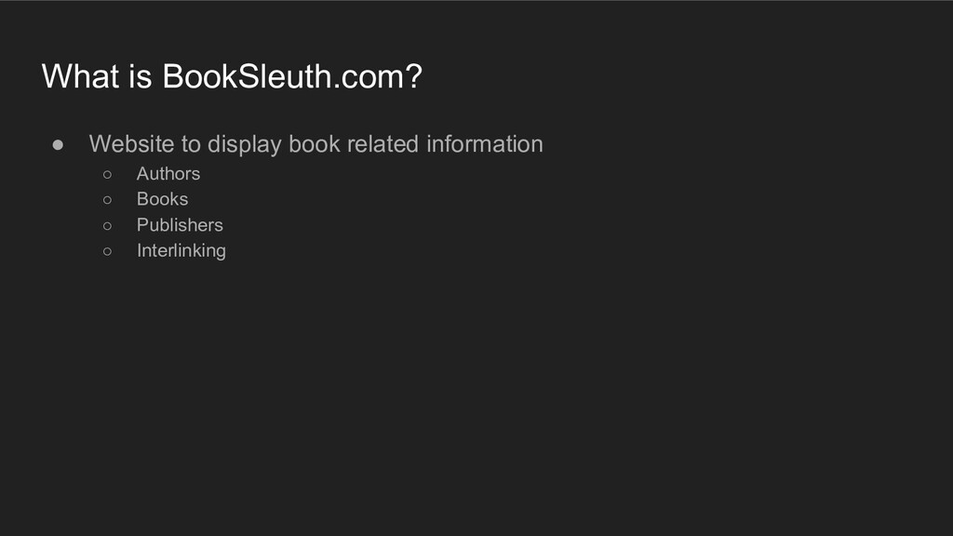Select the 'Books' sub-bullet text
Viewport: 953px width, 536px height.
(x=162, y=199)
